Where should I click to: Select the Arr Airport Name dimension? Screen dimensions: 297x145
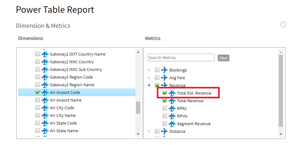(65, 100)
